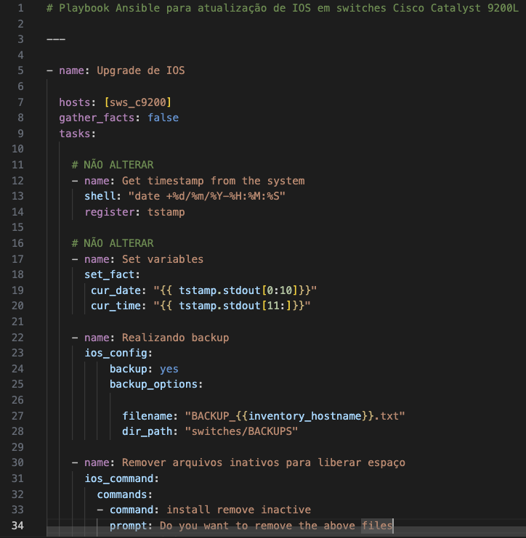This screenshot has width=526, height=538.
Task: Click the highlighted word 'files' on line 34
Action: click(376, 526)
